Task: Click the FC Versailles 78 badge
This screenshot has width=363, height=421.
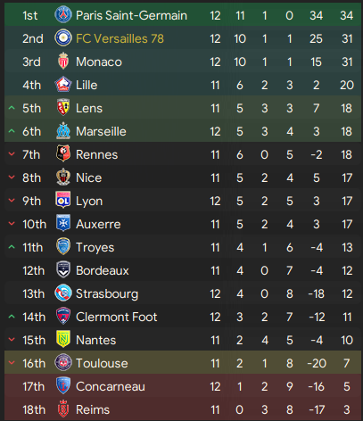Action: [63, 38]
